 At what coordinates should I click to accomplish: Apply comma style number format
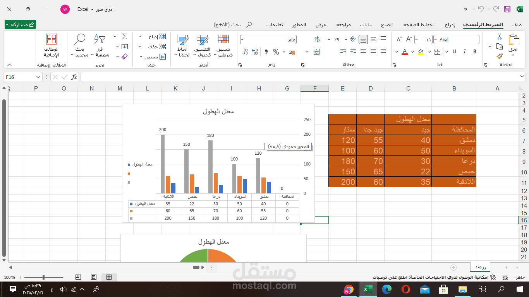point(266,52)
